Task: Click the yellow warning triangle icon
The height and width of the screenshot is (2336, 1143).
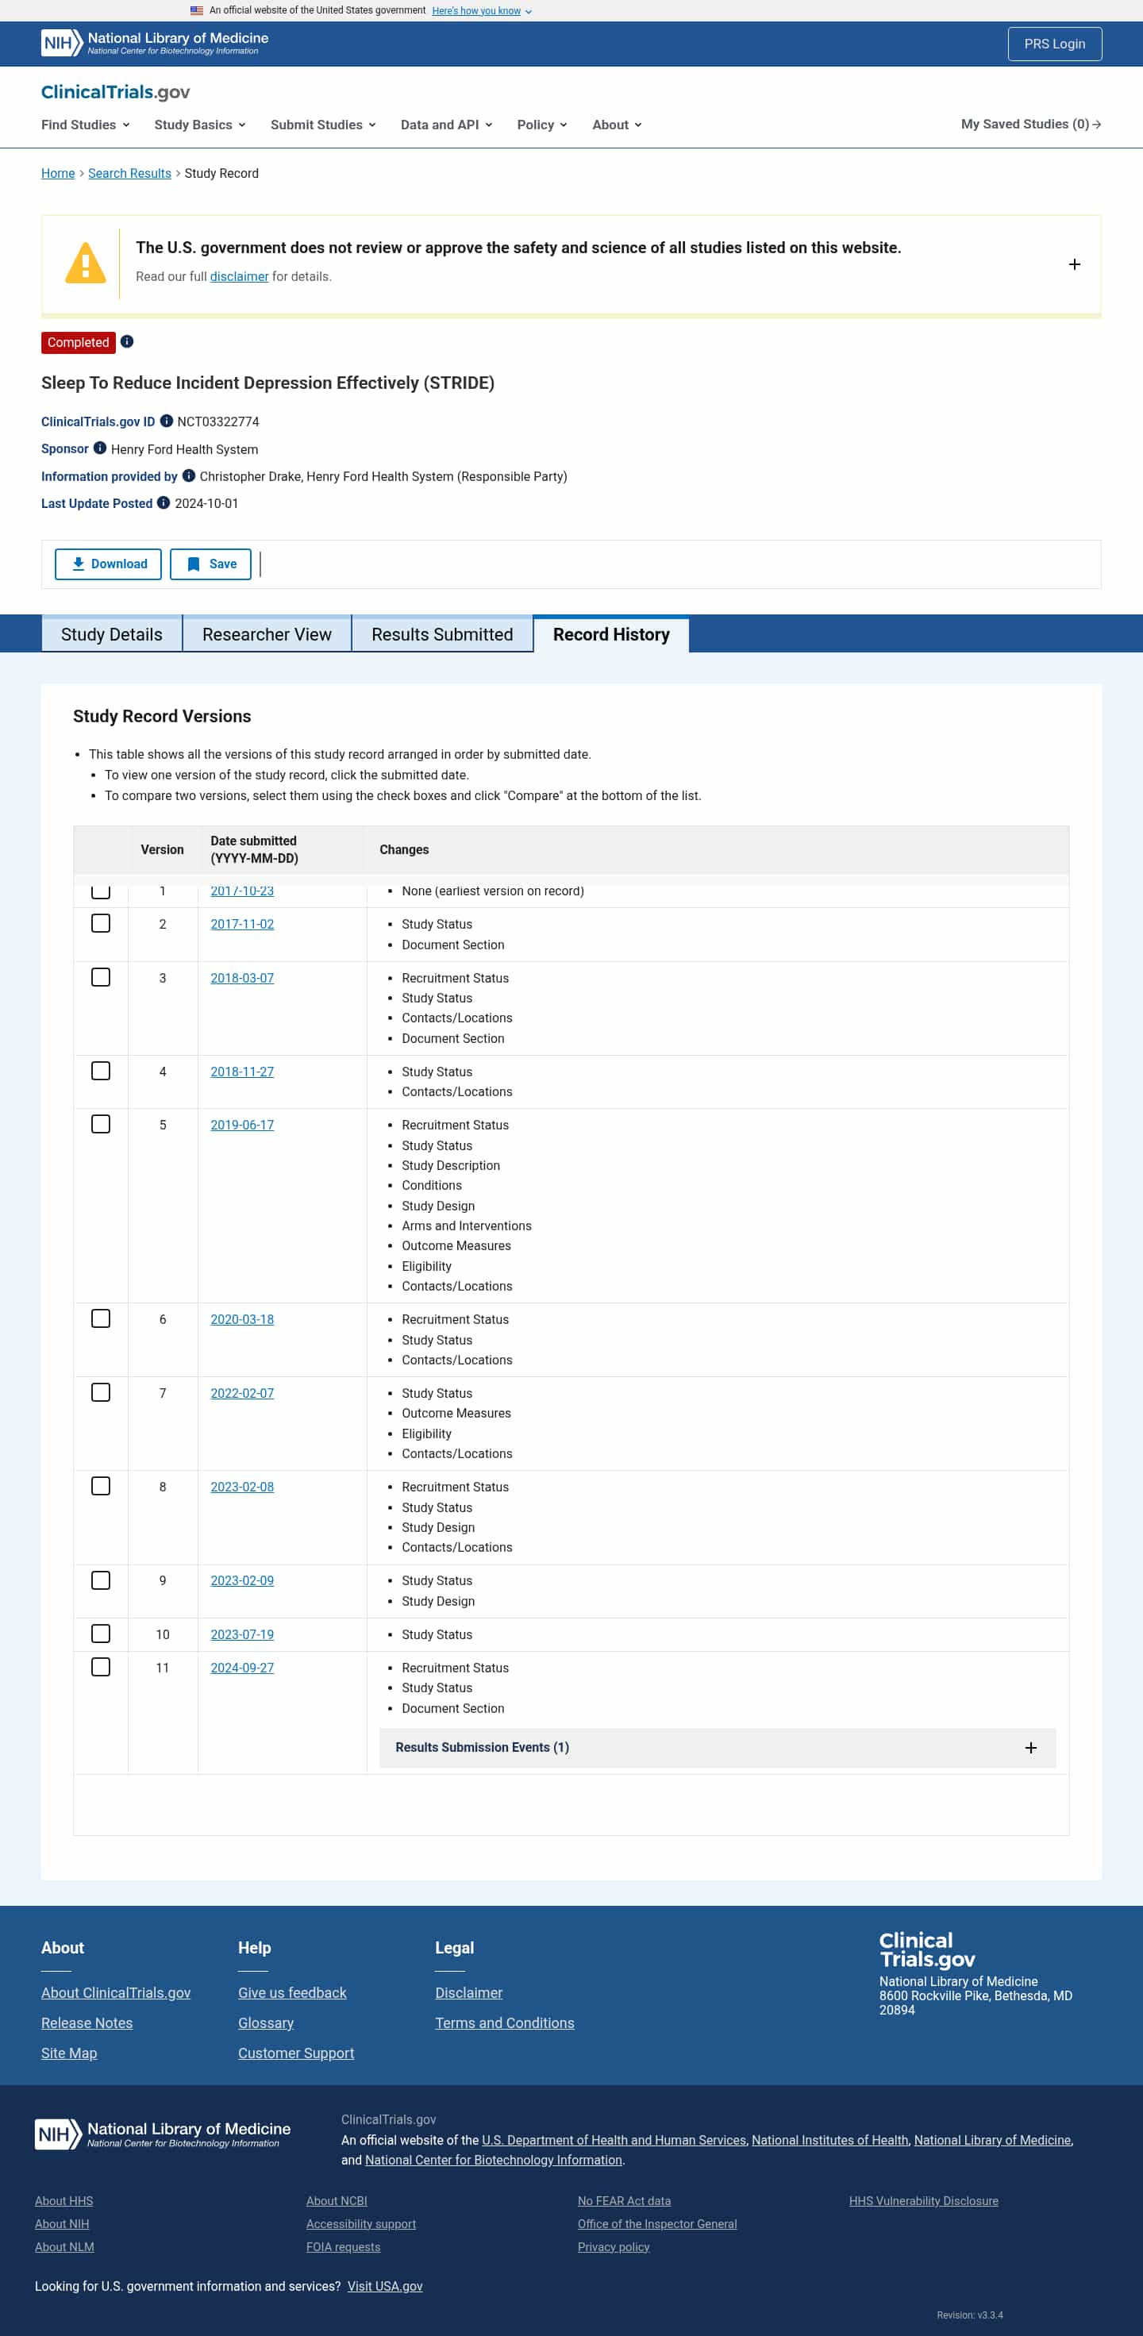Action: [85, 263]
